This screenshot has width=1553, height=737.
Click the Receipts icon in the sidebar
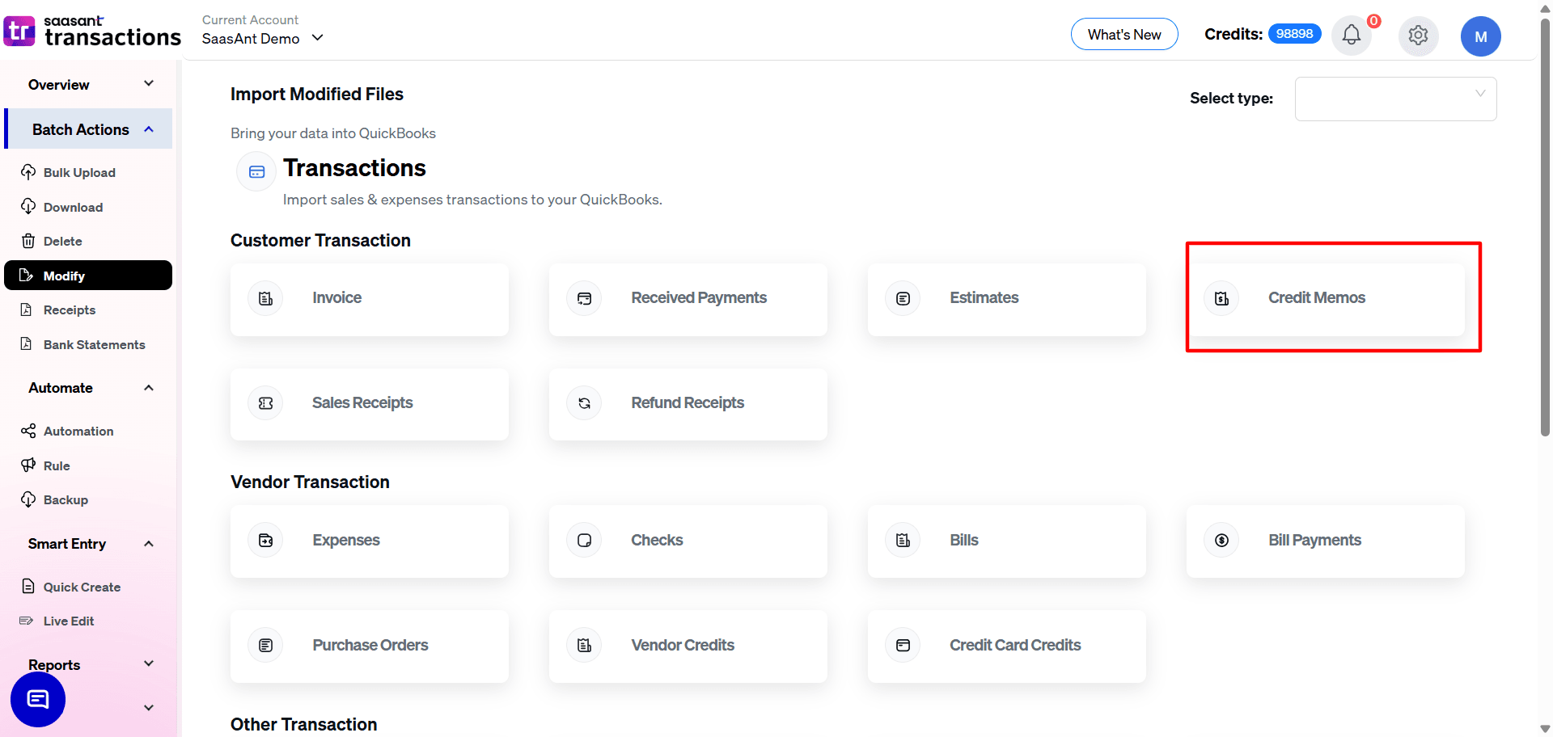coord(28,310)
